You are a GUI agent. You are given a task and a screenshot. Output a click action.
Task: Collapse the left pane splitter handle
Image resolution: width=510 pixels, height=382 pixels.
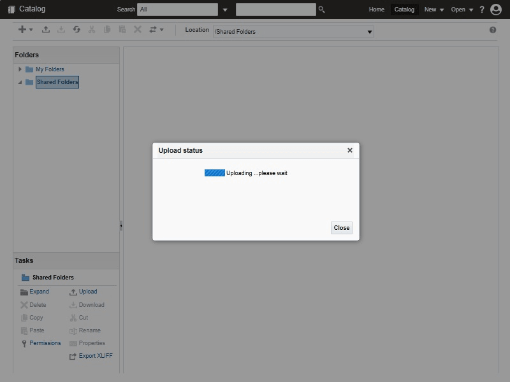pyautogui.click(x=121, y=225)
